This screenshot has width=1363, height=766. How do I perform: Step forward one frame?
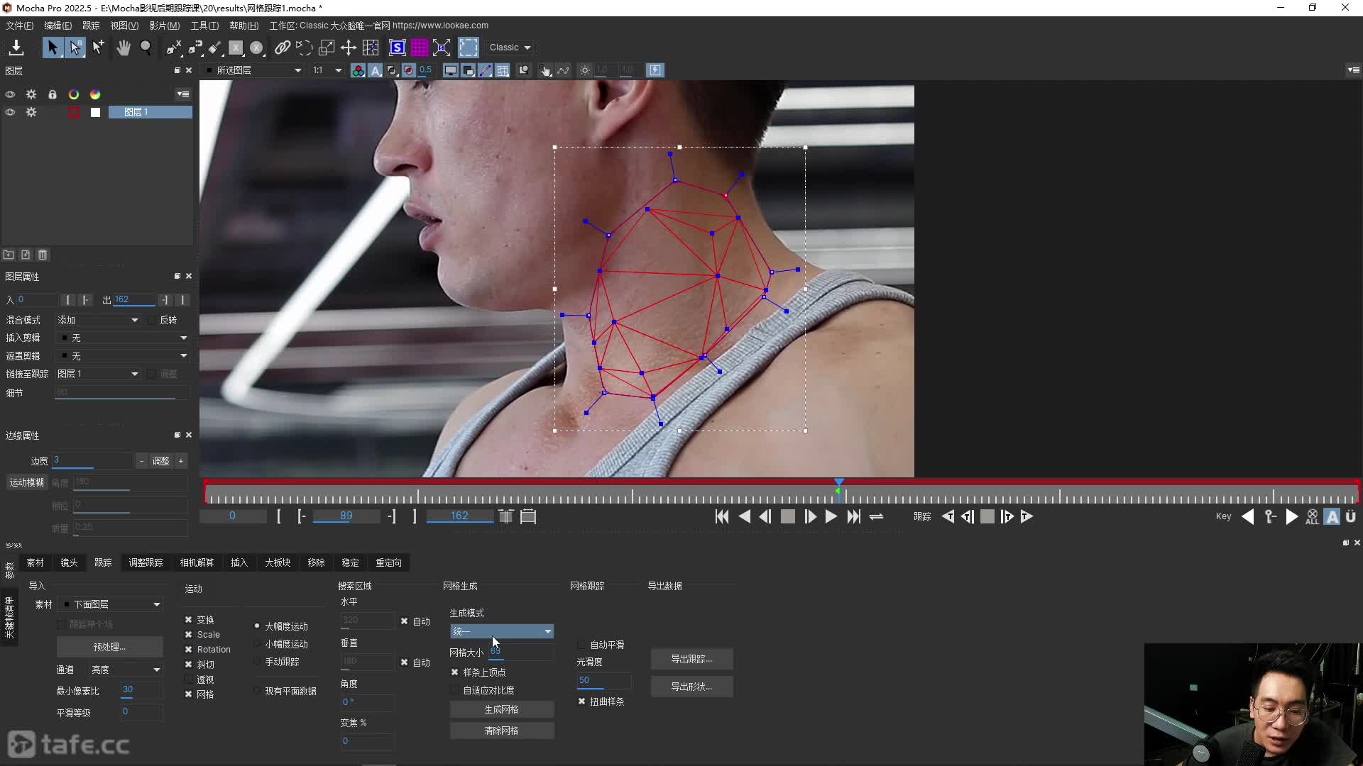tap(810, 517)
